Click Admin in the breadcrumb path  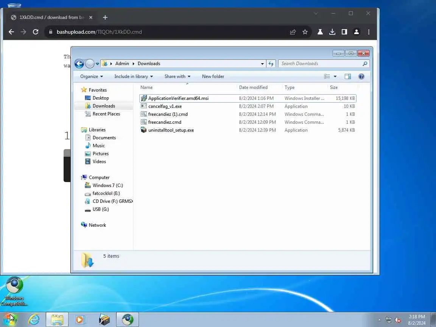point(122,64)
